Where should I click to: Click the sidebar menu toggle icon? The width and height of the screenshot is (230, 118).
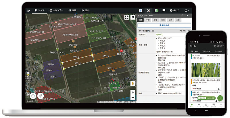click(x=28, y=10)
